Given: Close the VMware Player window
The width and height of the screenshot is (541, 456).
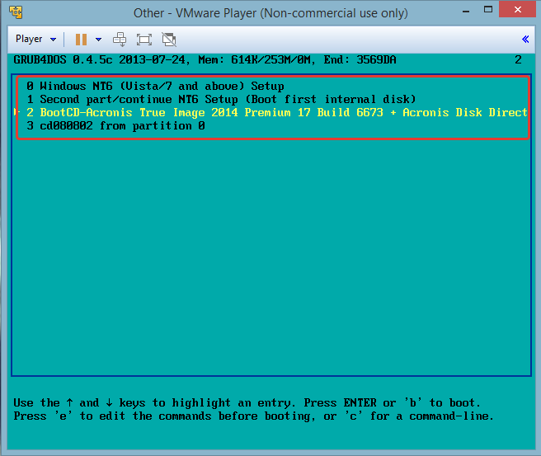Looking at the screenshot, I should (518, 9).
